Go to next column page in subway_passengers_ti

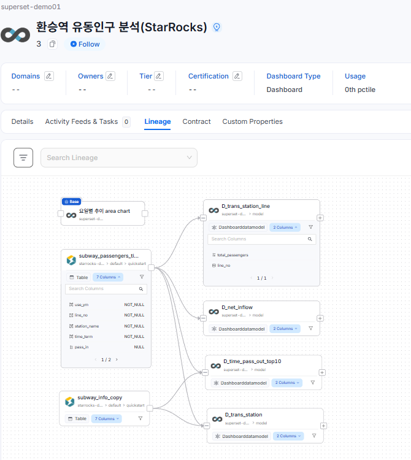click(x=117, y=359)
